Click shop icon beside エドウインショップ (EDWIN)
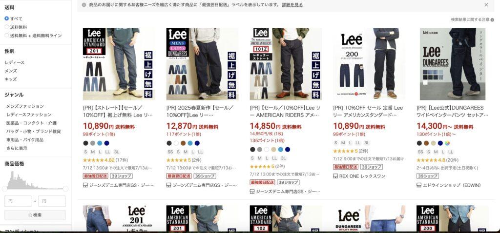 [x=419, y=185]
